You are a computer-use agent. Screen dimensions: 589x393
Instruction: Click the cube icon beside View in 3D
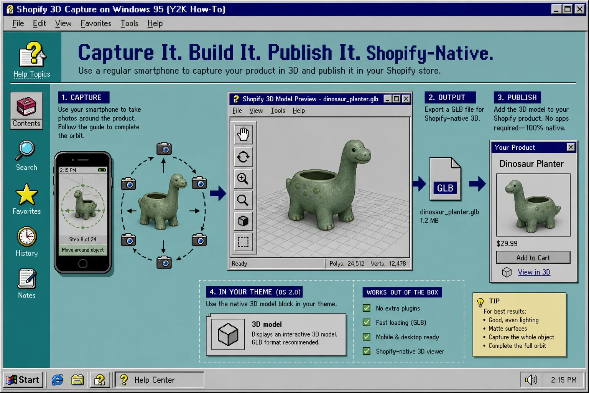(507, 272)
